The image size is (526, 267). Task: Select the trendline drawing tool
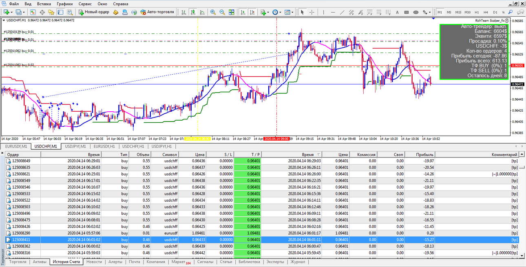coord(342,12)
